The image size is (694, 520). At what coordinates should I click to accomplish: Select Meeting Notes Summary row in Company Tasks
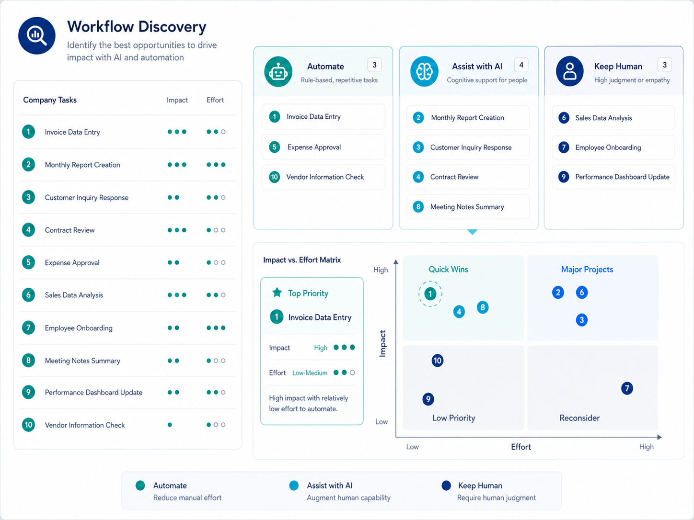click(127, 361)
